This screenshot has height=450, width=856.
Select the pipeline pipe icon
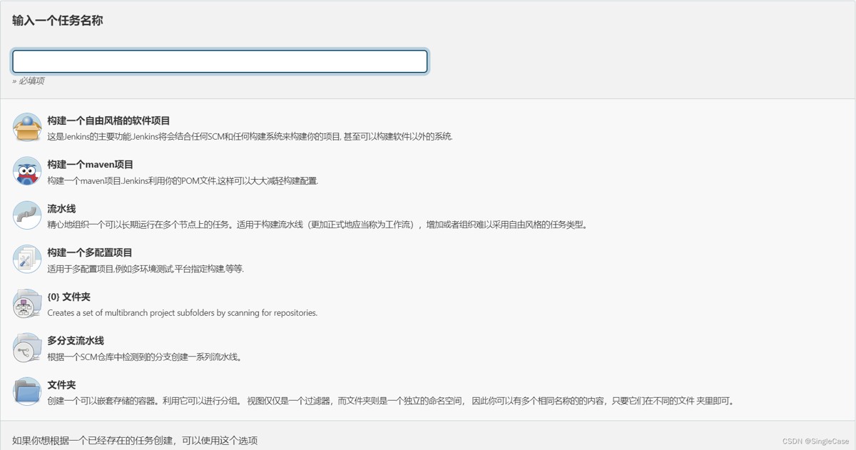tap(27, 215)
